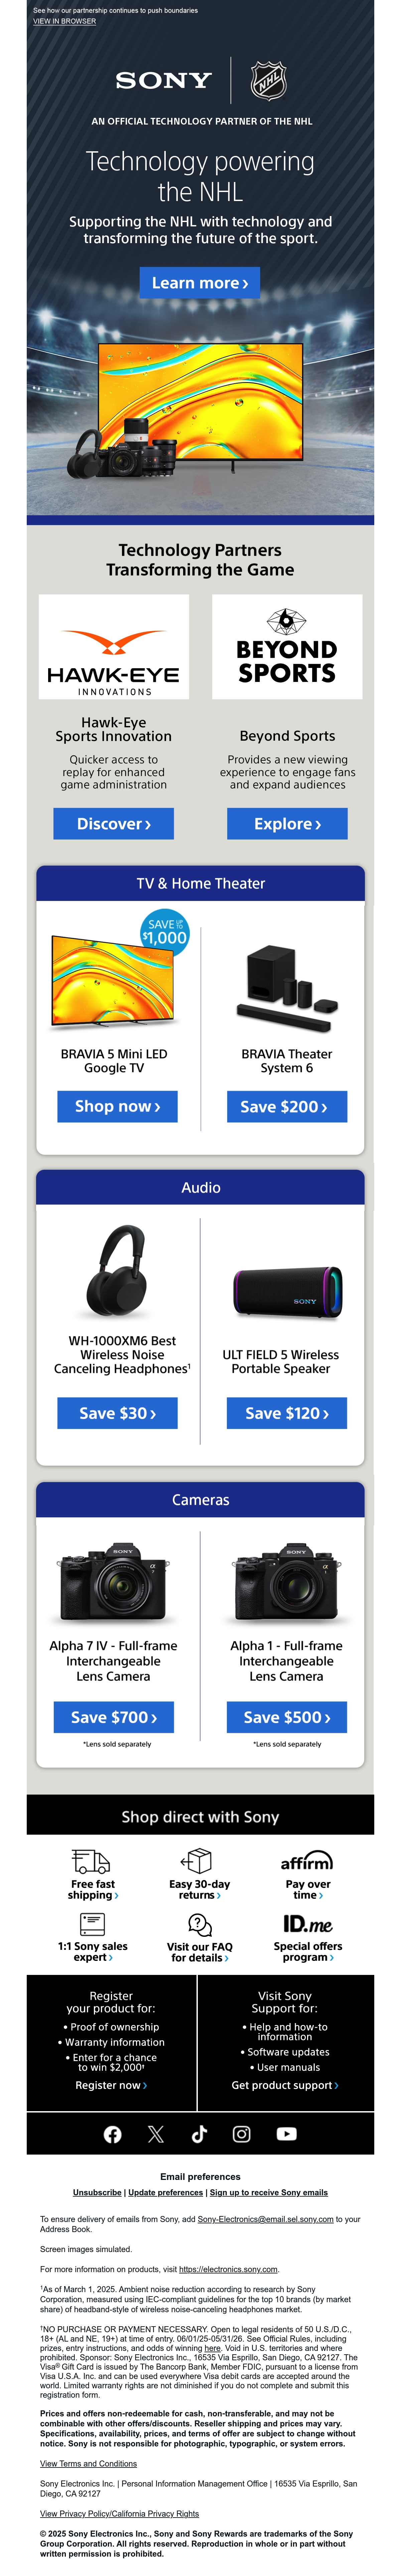
Task: Open the Register now link
Action: tap(111, 2085)
